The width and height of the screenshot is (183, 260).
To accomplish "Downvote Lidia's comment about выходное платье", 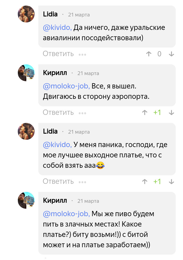I will pyautogui.click(x=171, y=182).
